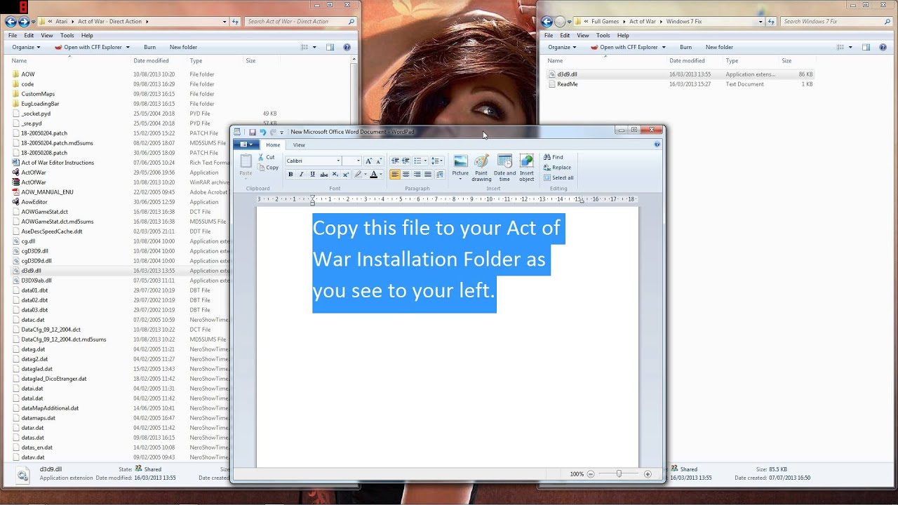Screen dimensions: 898x505
Task: Apply subscript formatting
Action: click(x=335, y=175)
